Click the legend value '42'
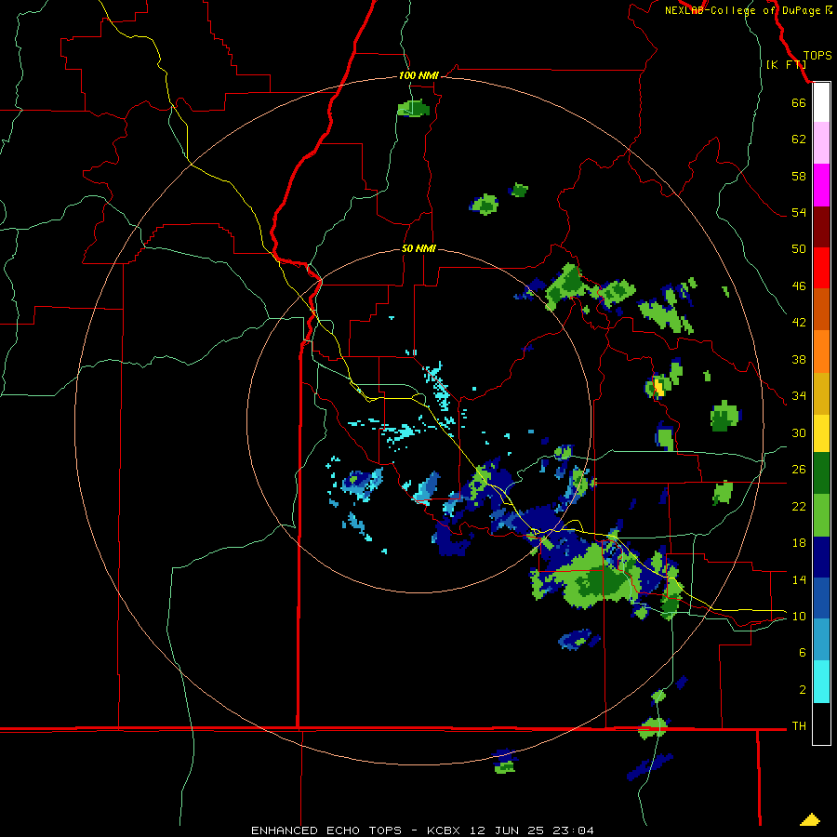The width and height of the screenshot is (837, 837). 799,322
